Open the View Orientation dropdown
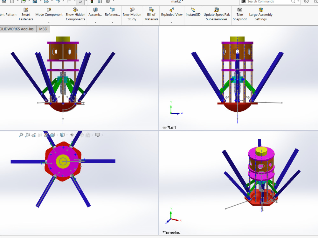The image size is (318, 238). tap(57, 135)
